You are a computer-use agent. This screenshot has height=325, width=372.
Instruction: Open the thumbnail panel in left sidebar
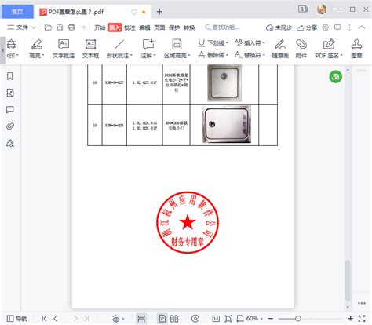click(10, 93)
